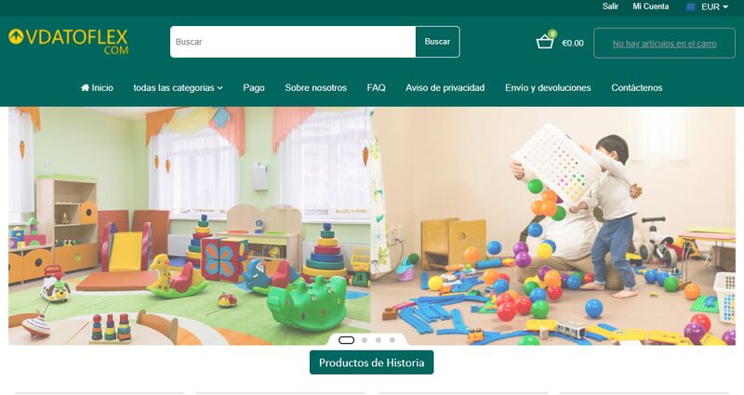The image size is (744, 395).
Task: Go to the FAQ page
Action: click(377, 87)
